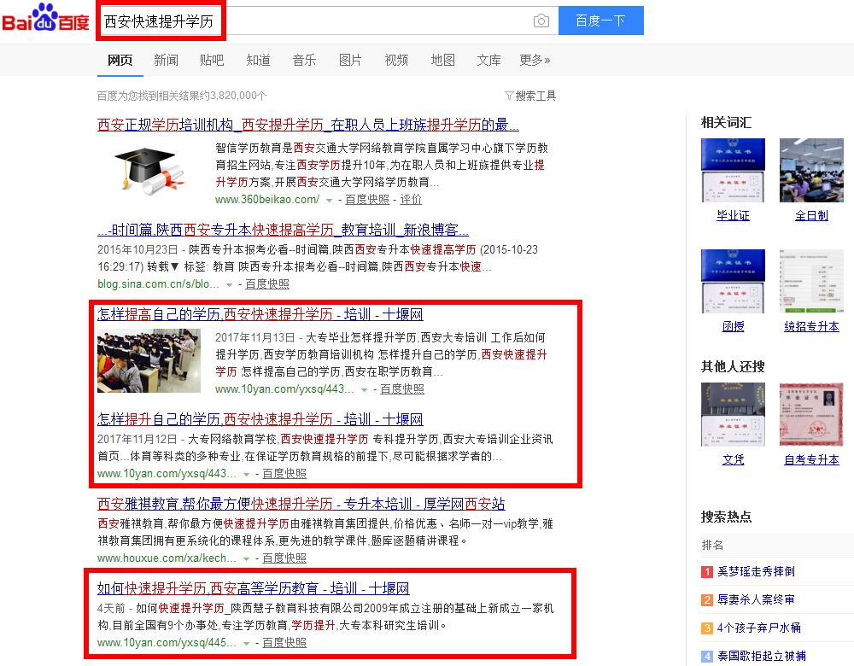Viewport: 854px width, 666px height.
Task: Open hot search 4个孩子弃尸水桶
Action: pyautogui.click(x=759, y=628)
